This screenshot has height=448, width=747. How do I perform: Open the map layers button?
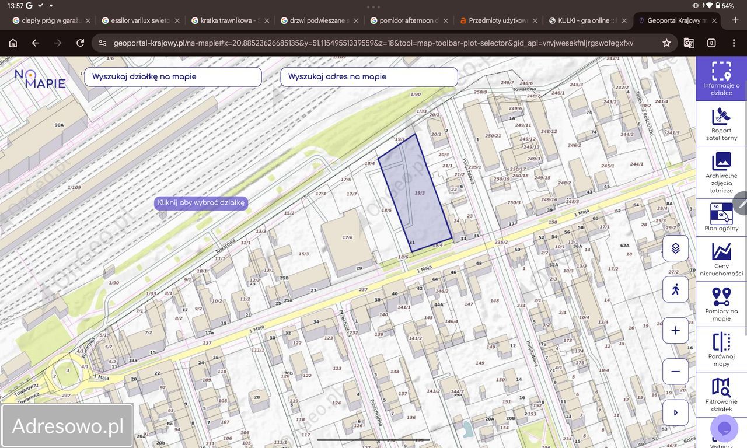point(675,249)
